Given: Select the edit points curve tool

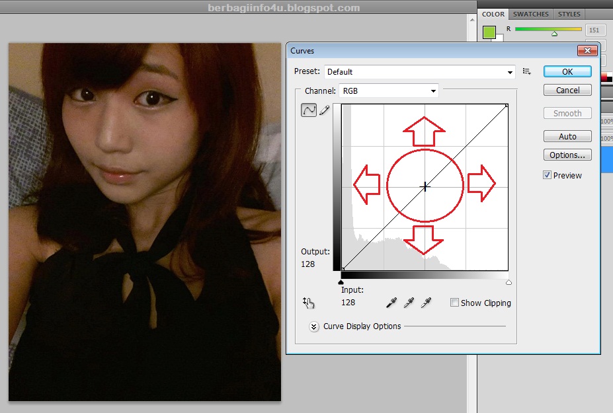Looking at the screenshot, I should point(309,110).
